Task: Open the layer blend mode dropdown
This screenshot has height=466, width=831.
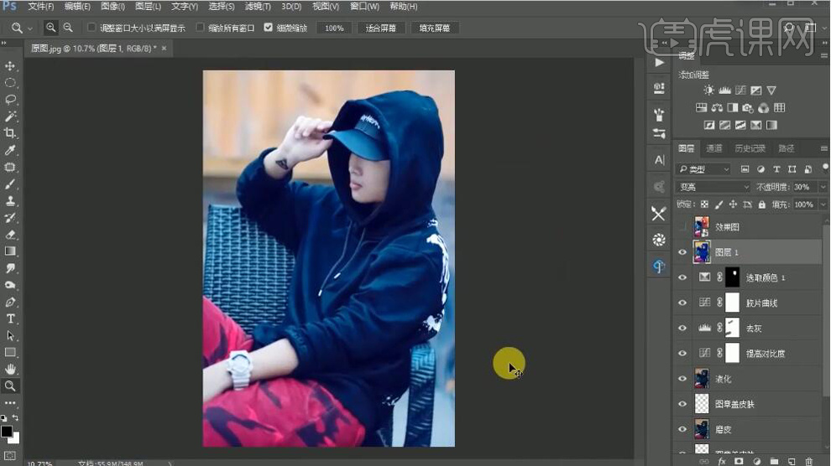Action: pos(713,187)
